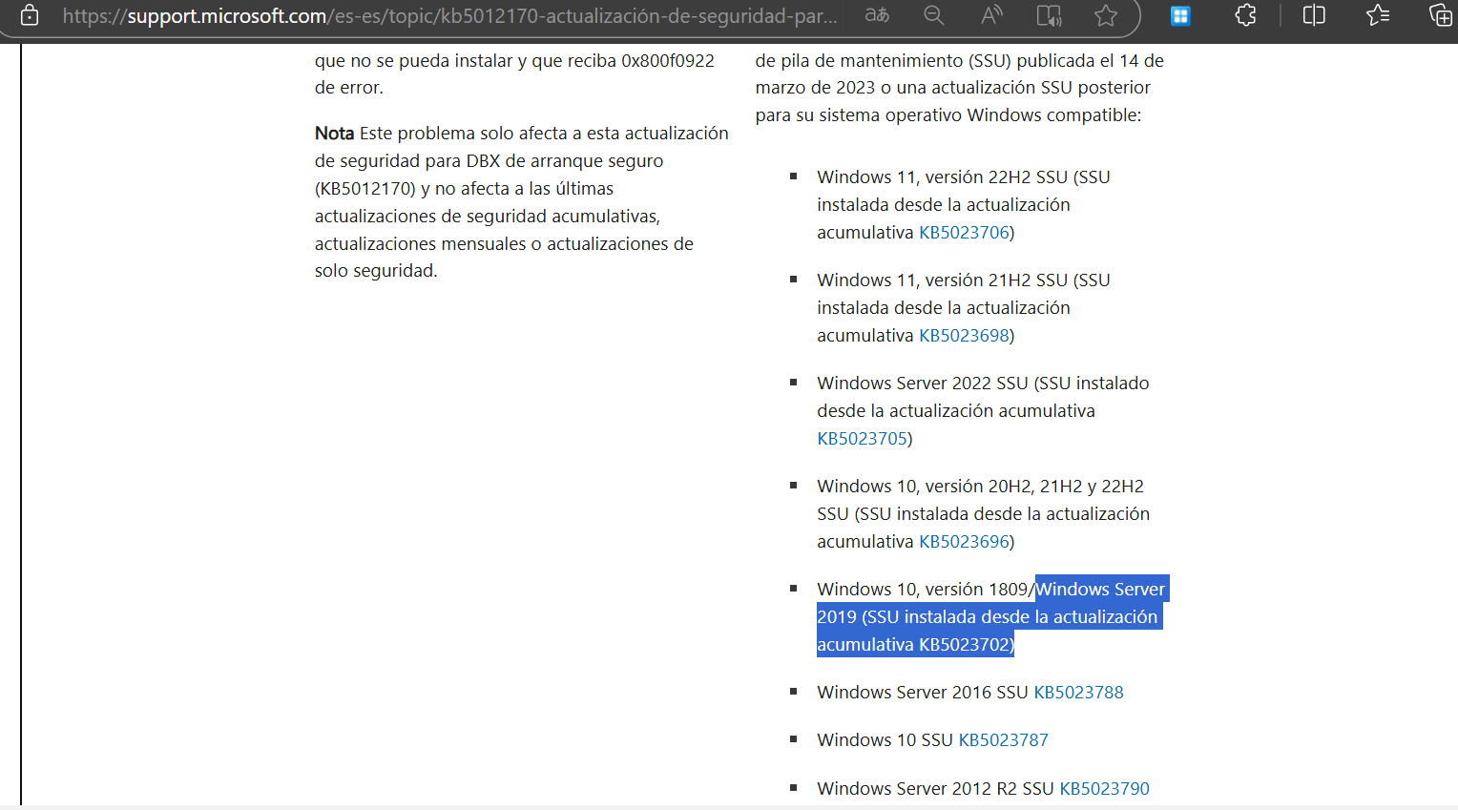Open the KB5023790 link
Image resolution: width=1458 pixels, height=810 pixels.
tap(1104, 788)
